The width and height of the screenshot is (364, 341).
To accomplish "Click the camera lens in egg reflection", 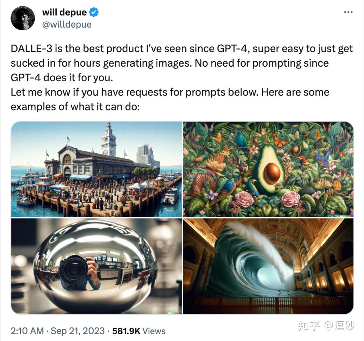I will tap(74, 269).
